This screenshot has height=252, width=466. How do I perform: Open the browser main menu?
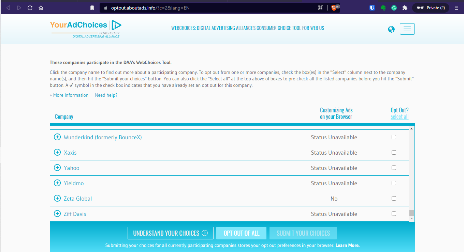[x=456, y=8]
